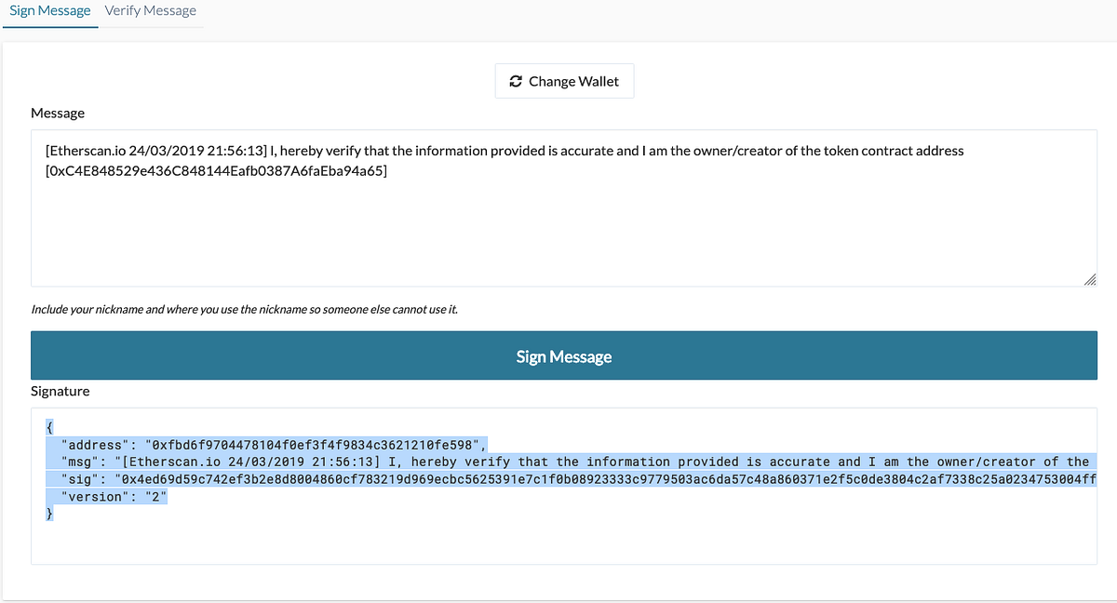
Task: Select the Sign Message tab
Action: click(50, 11)
